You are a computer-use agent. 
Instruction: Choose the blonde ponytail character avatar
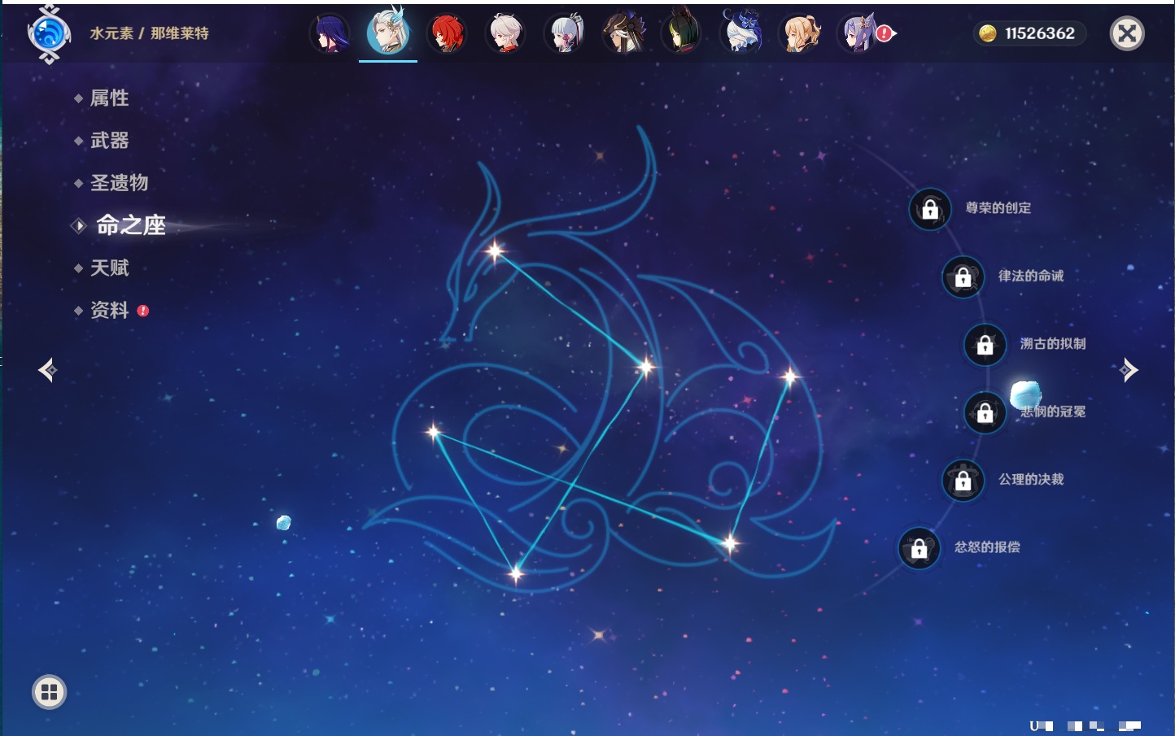[800, 34]
